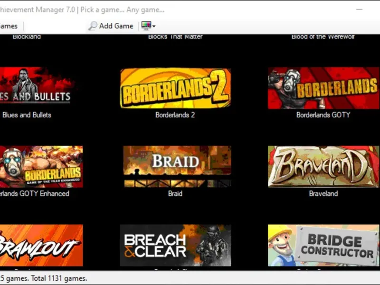Click the Add Game magnifier icon
The image size is (380, 285).
[93, 26]
